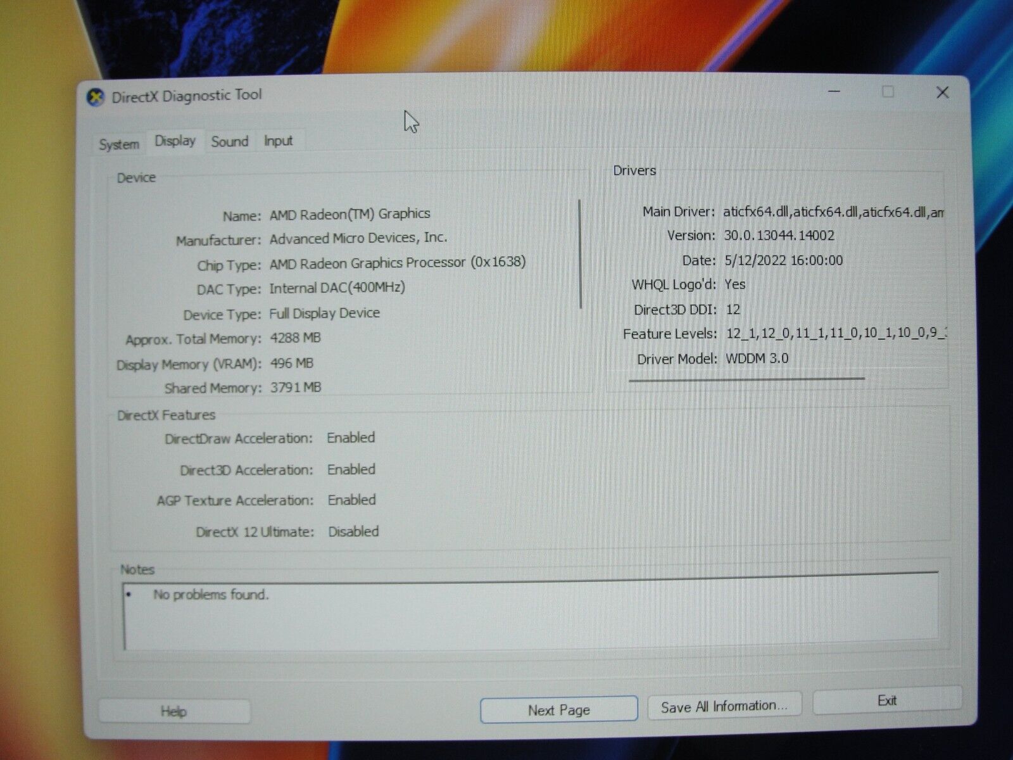Click Save All Information button
The height and width of the screenshot is (760, 1013).
click(724, 706)
